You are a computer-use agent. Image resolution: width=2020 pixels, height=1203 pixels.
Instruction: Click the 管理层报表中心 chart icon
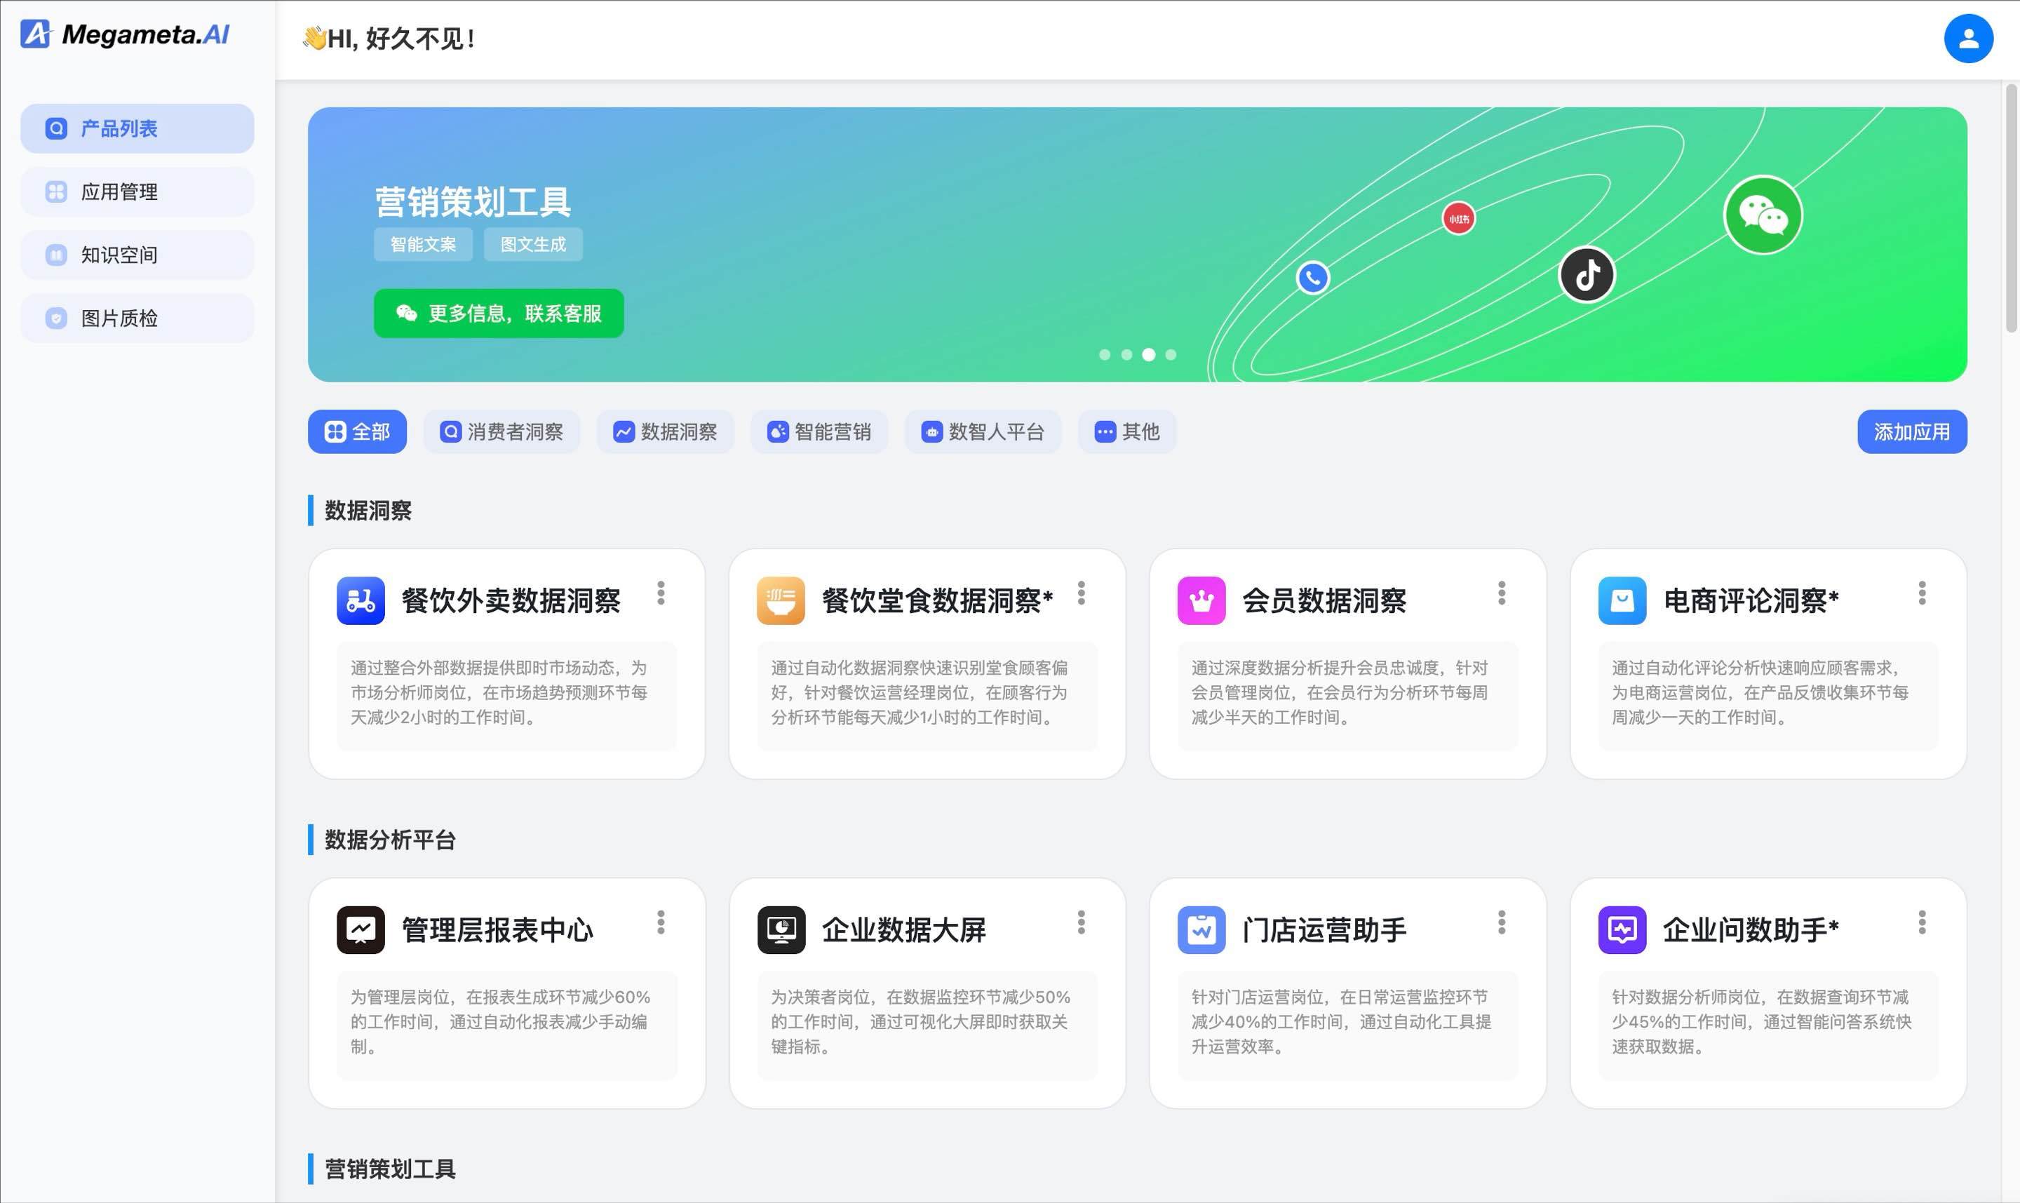[x=361, y=930]
